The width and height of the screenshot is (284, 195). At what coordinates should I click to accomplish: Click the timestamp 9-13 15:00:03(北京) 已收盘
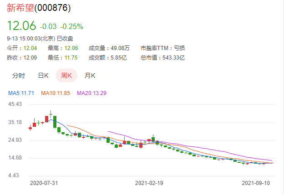click(40, 39)
